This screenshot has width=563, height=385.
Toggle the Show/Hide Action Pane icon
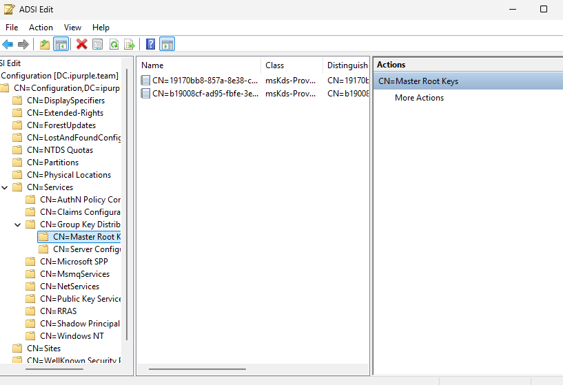[x=167, y=44]
